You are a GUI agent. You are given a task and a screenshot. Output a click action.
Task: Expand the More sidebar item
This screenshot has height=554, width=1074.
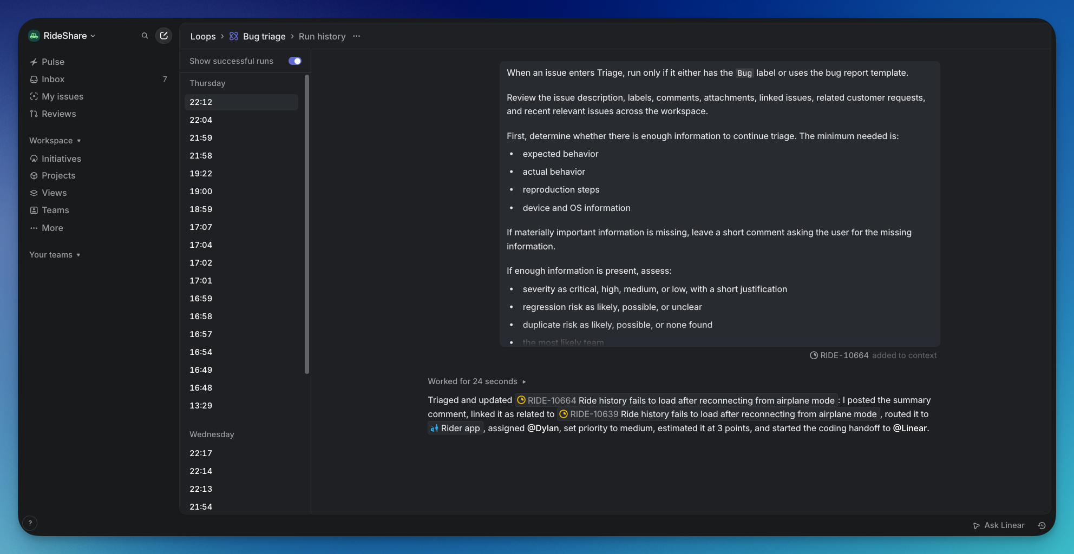pyautogui.click(x=53, y=228)
